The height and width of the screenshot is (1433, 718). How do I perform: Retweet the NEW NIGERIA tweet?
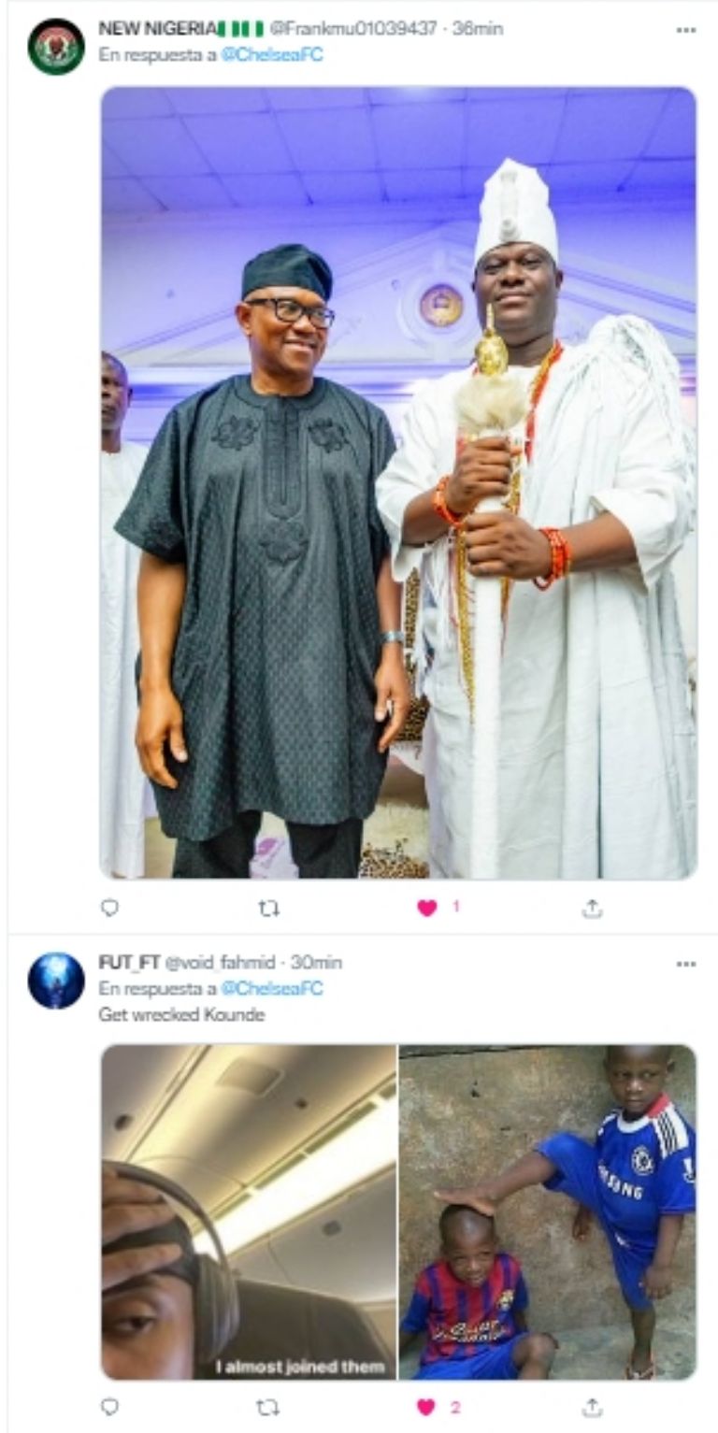tap(269, 908)
